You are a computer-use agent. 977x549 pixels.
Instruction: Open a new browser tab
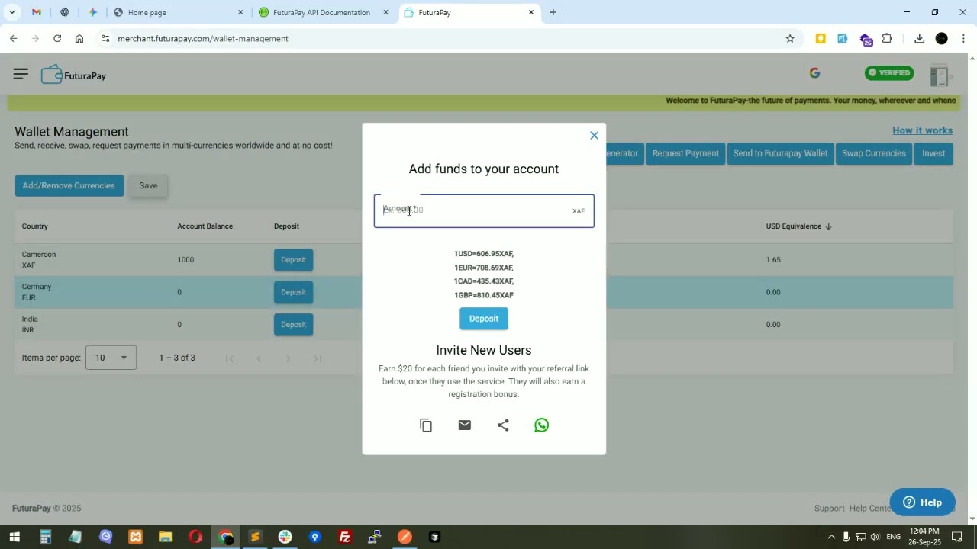click(553, 12)
